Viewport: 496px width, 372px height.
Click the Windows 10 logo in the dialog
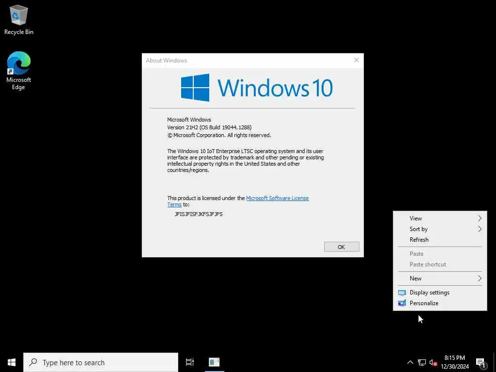[257, 88]
